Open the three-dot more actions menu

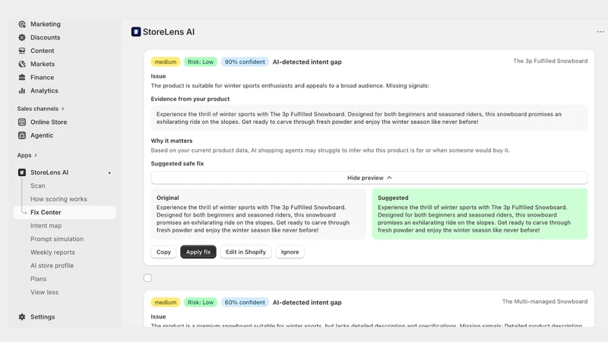(600, 32)
